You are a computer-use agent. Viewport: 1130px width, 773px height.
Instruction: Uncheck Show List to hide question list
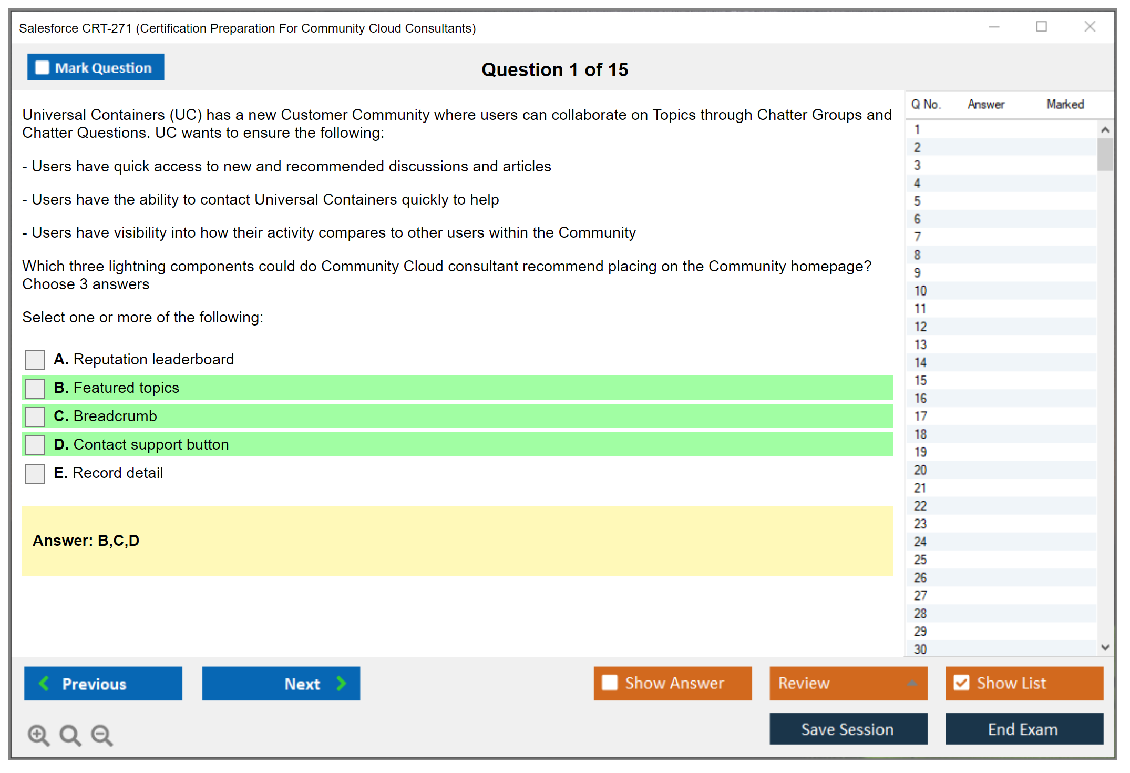961,683
